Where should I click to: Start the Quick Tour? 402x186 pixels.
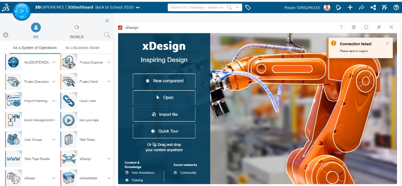click(164, 131)
